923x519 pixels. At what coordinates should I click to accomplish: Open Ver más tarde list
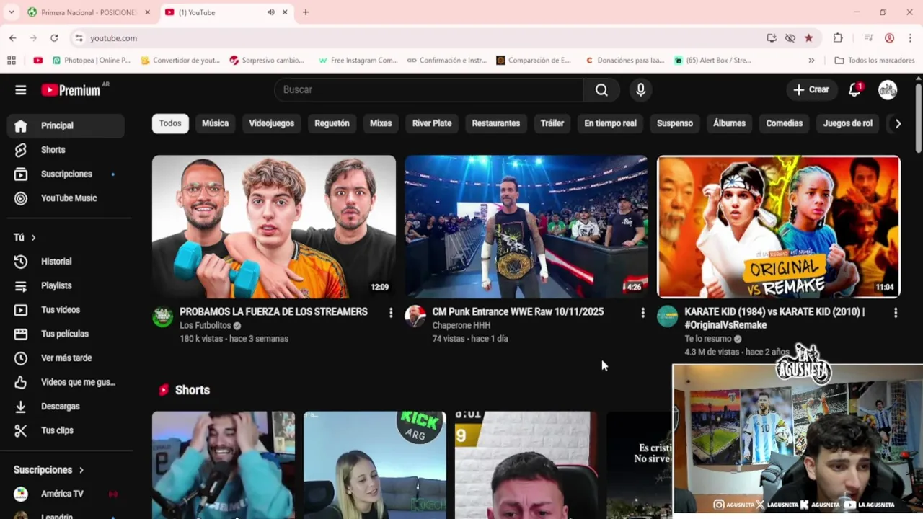pyautogui.click(x=66, y=358)
